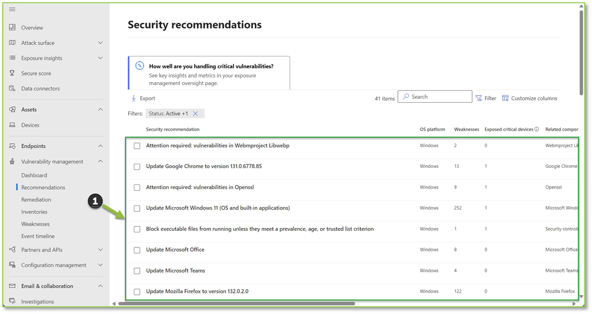Open the Devices page
Viewport: 592px width, 314px height.
click(x=31, y=124)
